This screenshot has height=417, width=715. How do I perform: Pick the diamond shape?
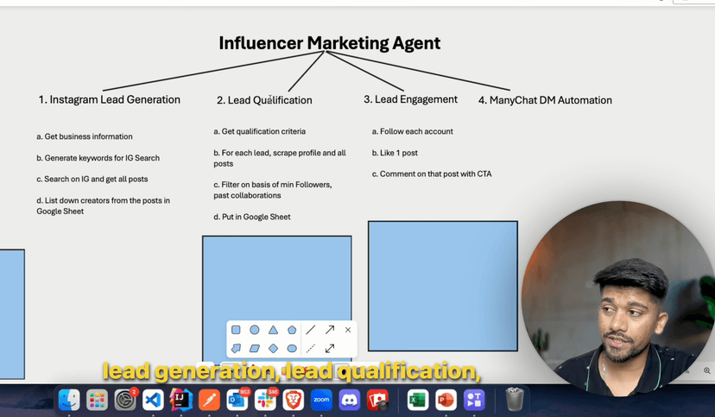pos(273,349)
